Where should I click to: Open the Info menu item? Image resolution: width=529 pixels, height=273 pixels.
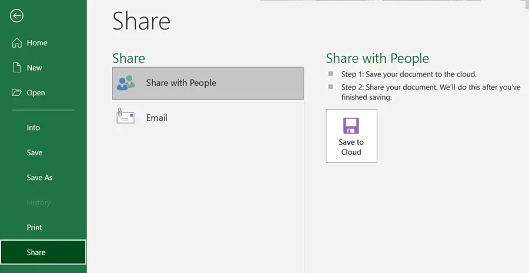(x=34, y=127)
